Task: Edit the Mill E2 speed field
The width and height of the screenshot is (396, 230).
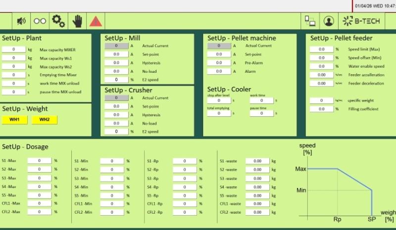Action: coord(116,80)
